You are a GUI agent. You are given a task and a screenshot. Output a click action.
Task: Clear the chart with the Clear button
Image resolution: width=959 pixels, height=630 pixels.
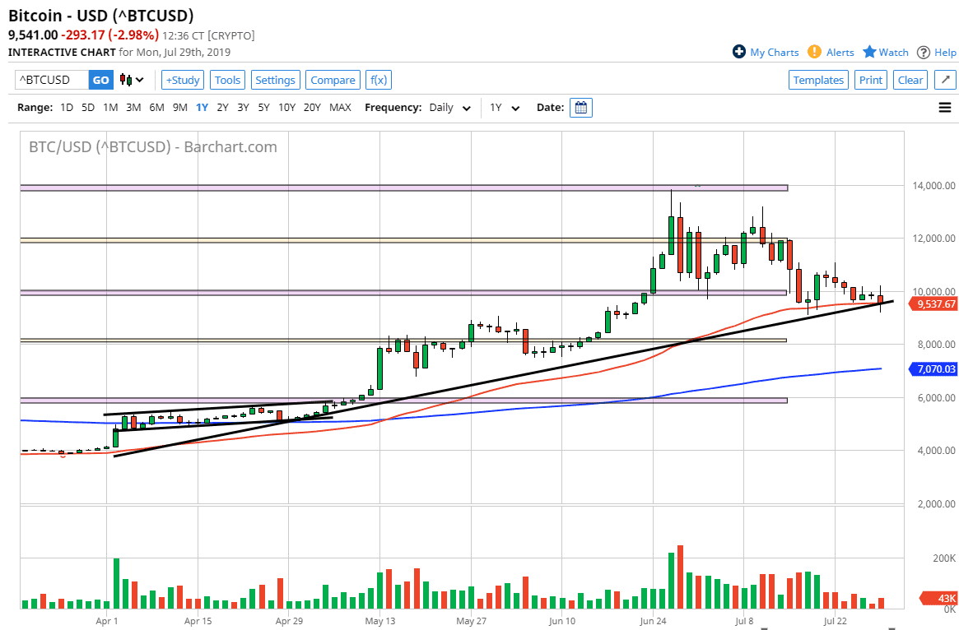pyautogui.click(x=910, y=80)
